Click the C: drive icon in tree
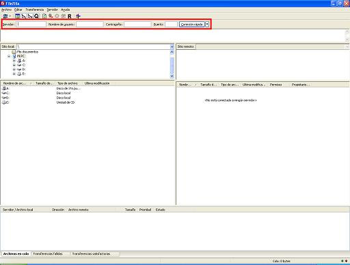This screenshot has width=350, height=265. [x=19, y=65]
